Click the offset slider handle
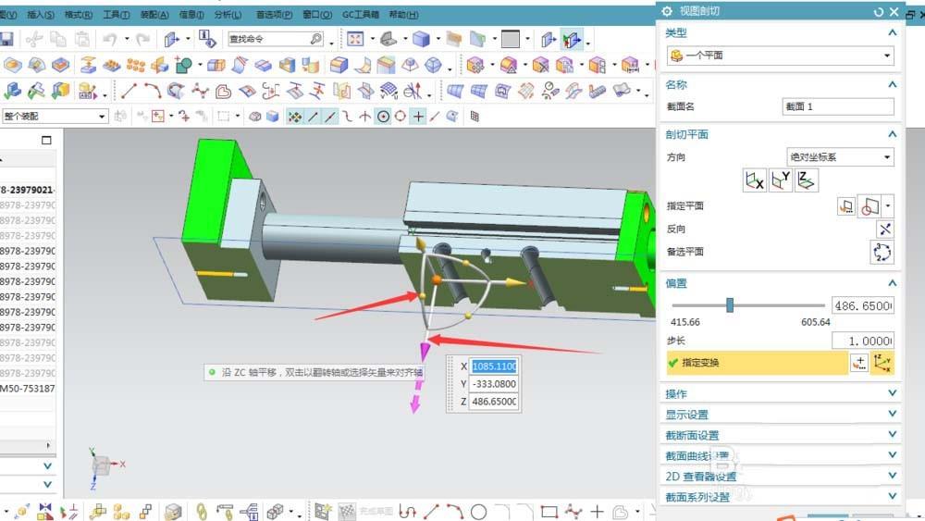This screenshot has height=521, width=925. pyautogui.click(x=730, y=305)
